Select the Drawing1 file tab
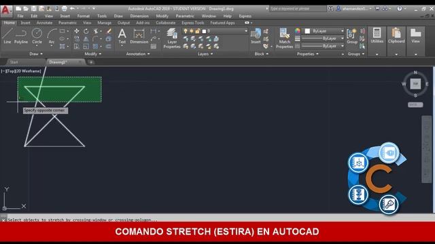The width and height of the screenshot is (435, 244). 58,62
